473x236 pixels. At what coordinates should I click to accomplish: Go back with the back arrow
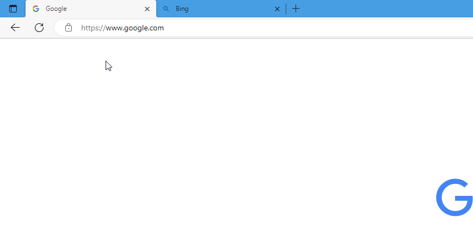(x=15, y=28)
